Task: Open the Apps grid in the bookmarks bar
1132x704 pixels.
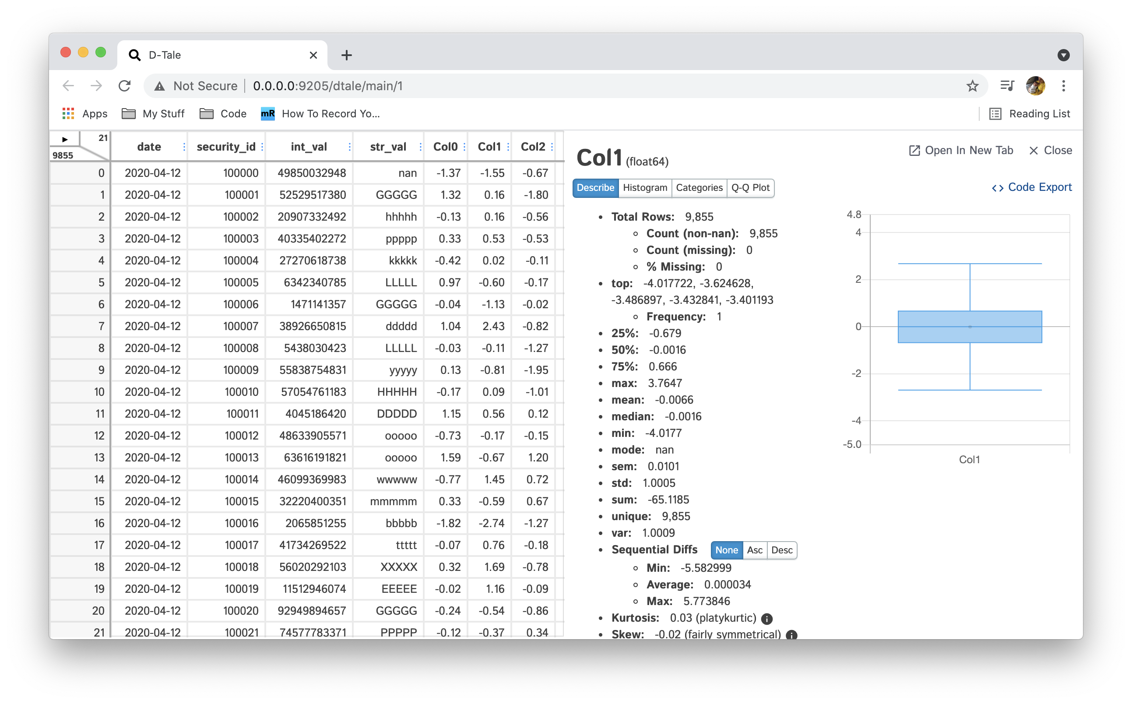Action: click(68, 113)
